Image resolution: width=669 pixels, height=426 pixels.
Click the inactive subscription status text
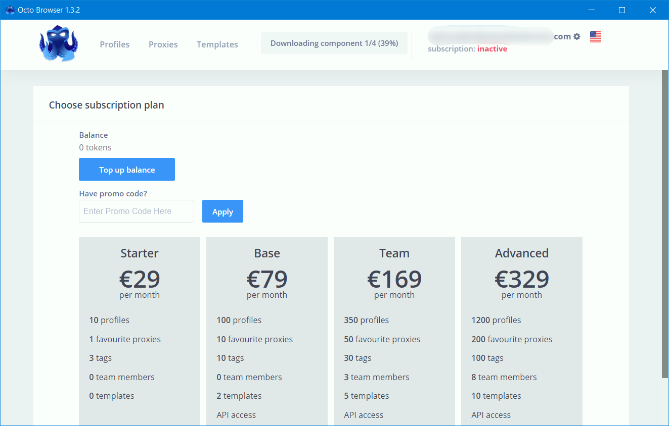pyautogui.click(x=492, y=49)
